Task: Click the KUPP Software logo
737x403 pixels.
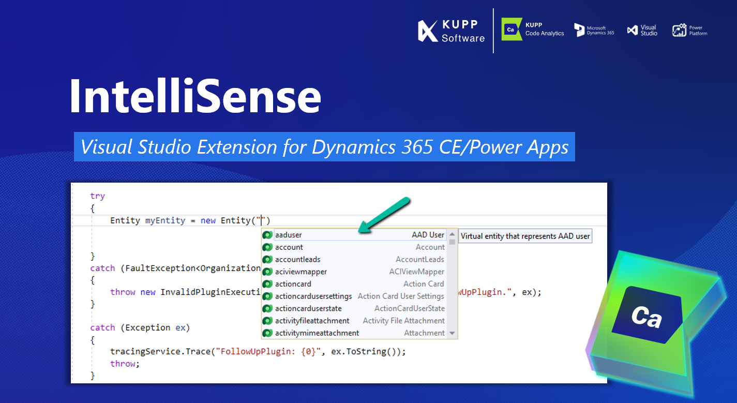Action: [451, 31]
